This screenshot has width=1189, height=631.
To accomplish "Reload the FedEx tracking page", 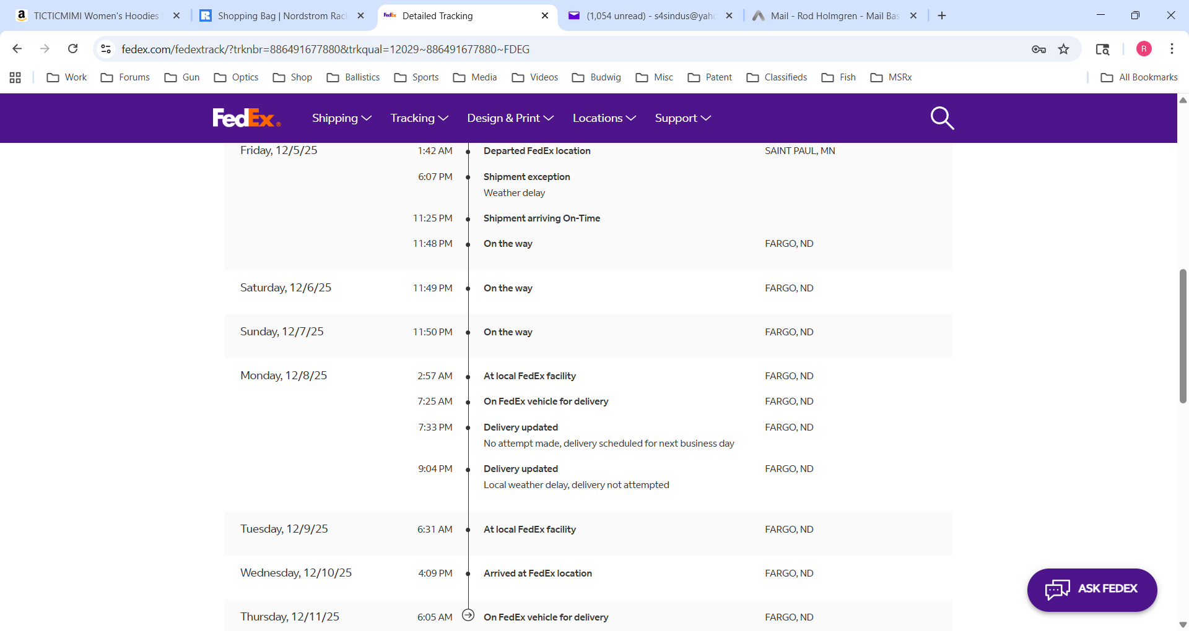I will click(72, 49).
